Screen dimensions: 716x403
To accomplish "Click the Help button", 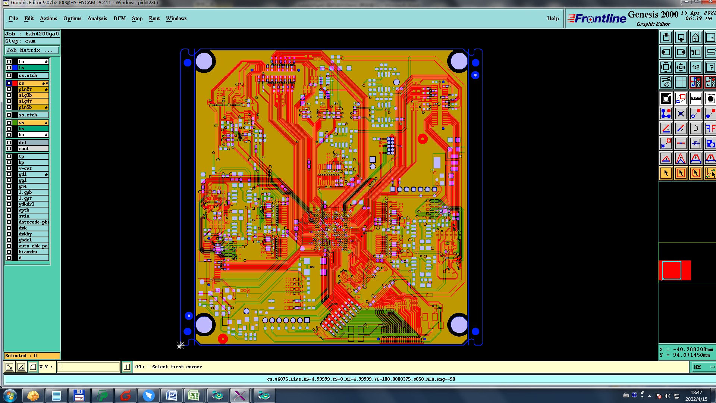I will click(553, 18).
